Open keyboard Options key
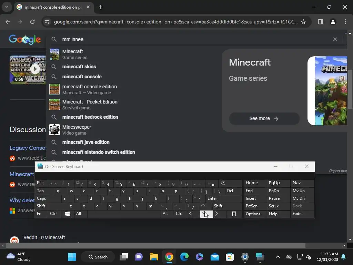Screen dimensions: 353x265 coord(255,214)
